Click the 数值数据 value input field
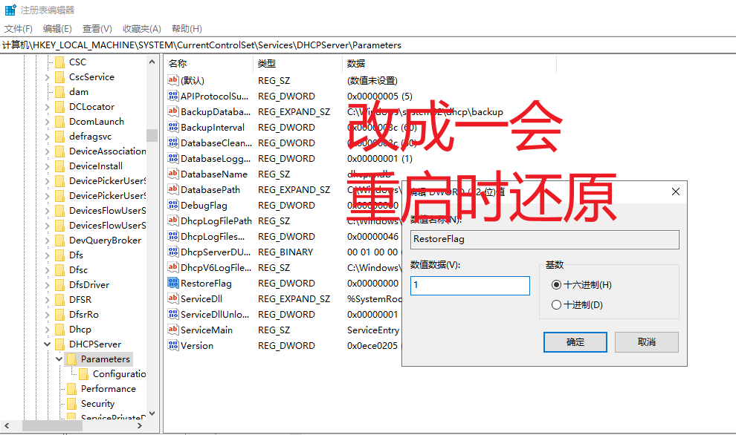736x435 pixels. pyautogui.click(x=470, y=286)
